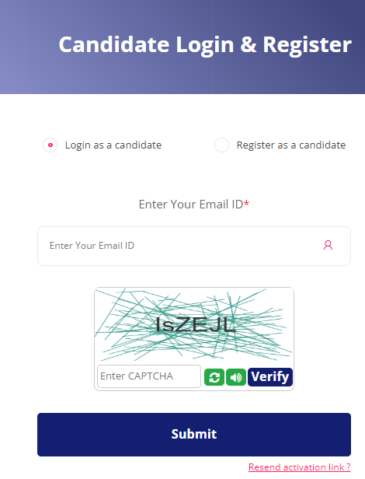Screen dimensions: 365x479
Task: Select the Login as a candidate radio button
Action: 50,145
